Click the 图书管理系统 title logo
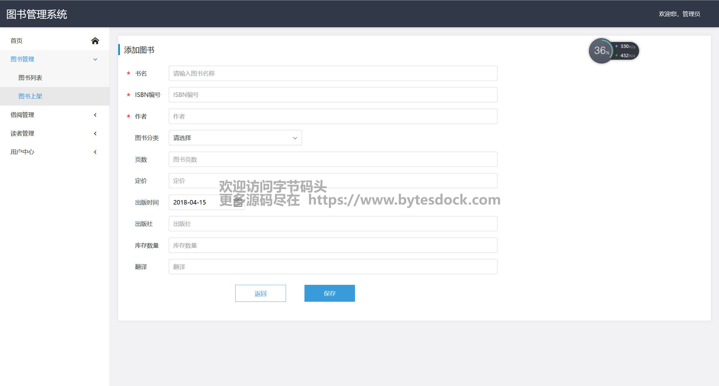 [x=37, y=14]
